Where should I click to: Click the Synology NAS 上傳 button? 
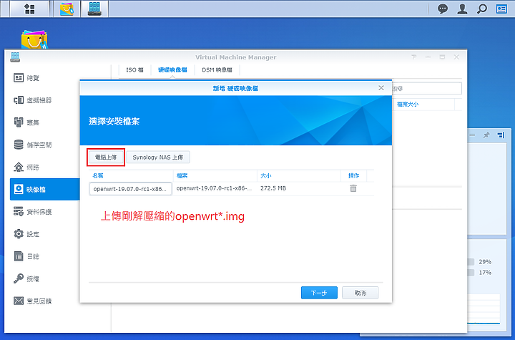(158, 157)
